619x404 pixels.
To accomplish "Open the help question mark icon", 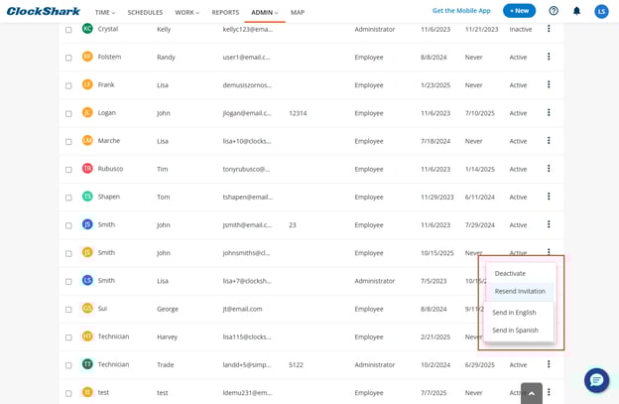I will click(554, 11).
